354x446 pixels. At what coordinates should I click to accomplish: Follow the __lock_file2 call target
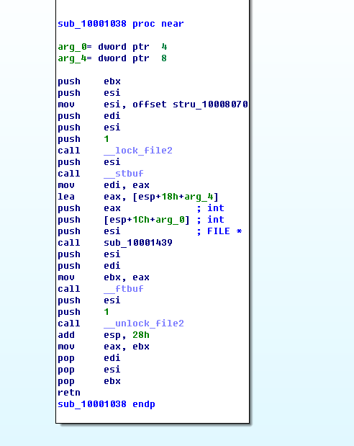point(138,151)
